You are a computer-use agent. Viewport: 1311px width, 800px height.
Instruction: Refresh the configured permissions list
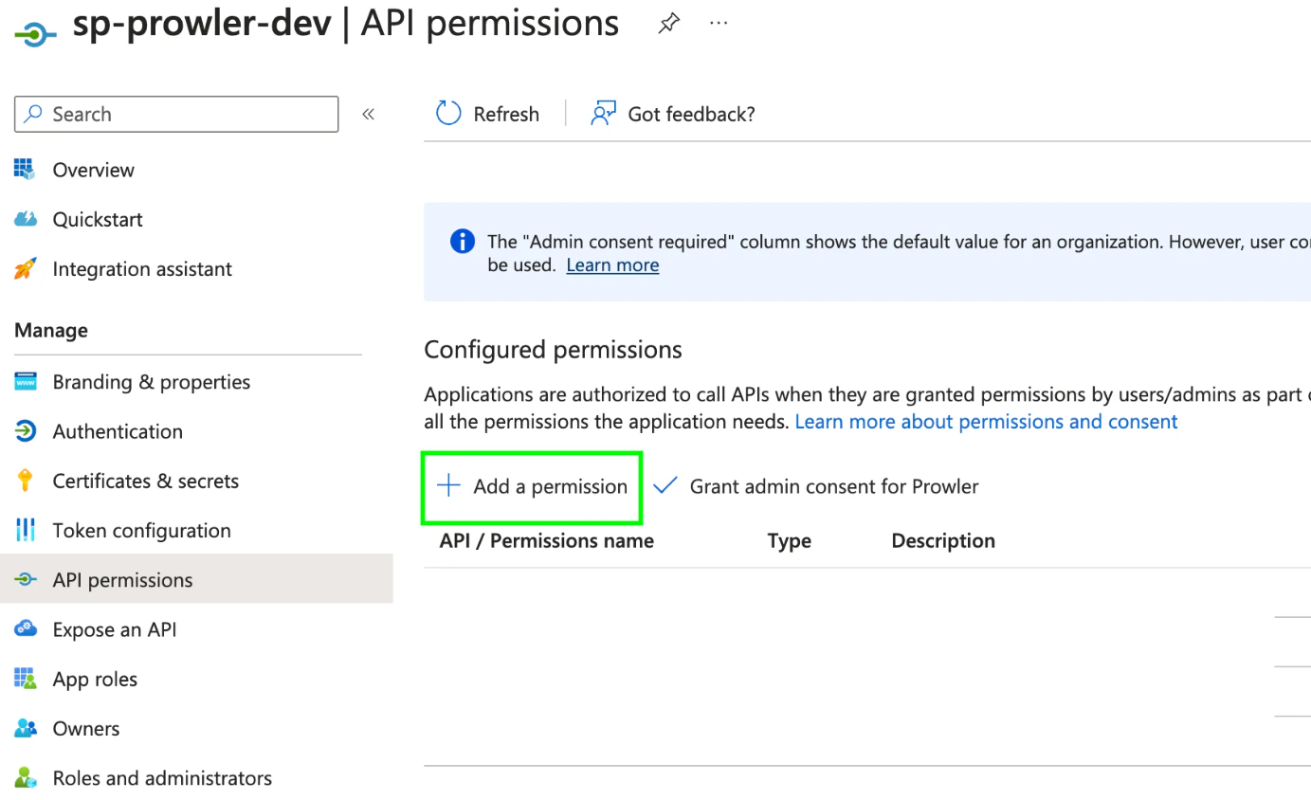pos(487,113)
